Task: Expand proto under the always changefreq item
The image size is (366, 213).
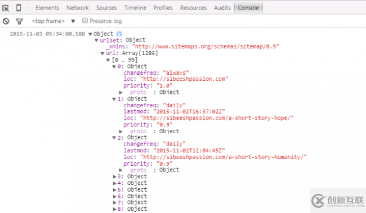Action: coord(120,93)
